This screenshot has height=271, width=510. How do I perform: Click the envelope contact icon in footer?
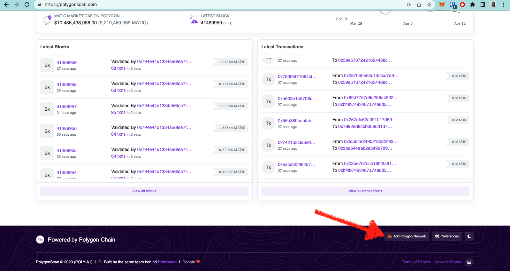pyautogui.click(x=469, y=262)
